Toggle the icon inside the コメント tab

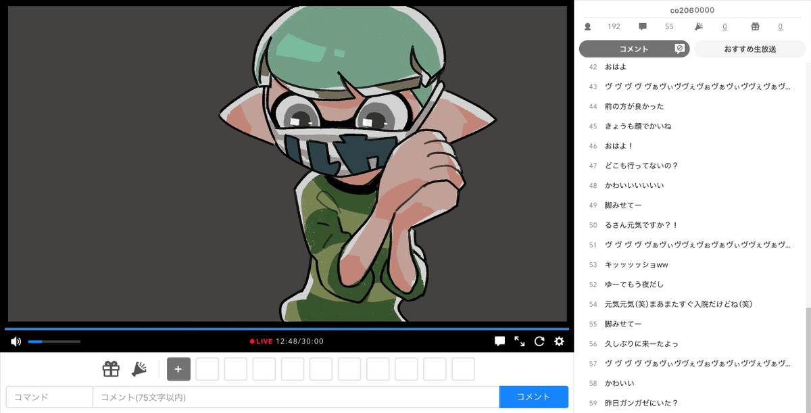click(x=680, y=49)
